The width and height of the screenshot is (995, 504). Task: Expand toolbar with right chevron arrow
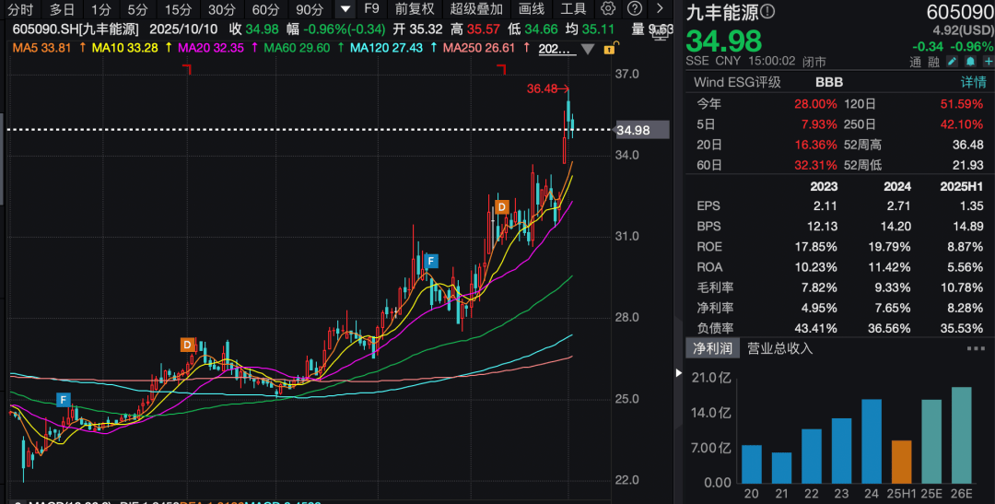[660, 9]
